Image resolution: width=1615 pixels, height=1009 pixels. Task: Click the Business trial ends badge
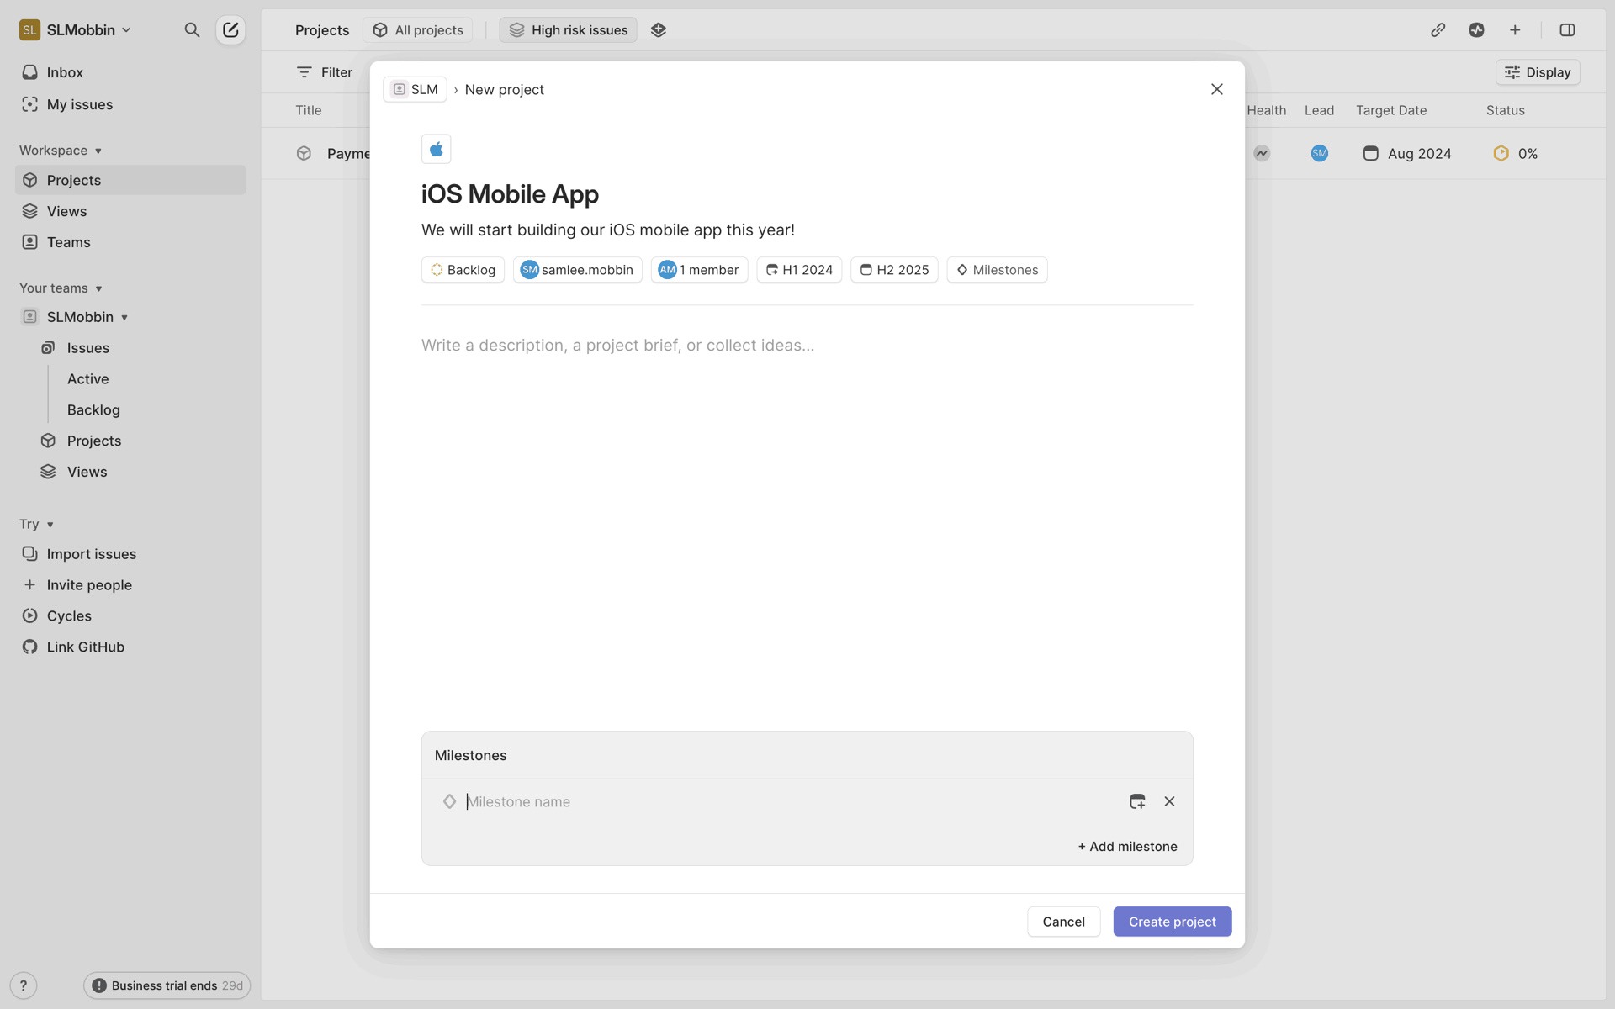coord(167,985)
